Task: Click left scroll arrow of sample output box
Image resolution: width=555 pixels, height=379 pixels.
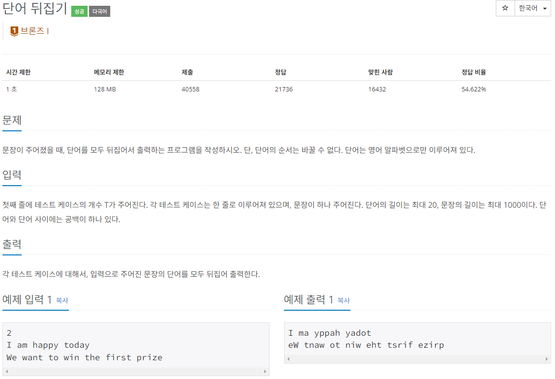Action: (x=288, y=359)
